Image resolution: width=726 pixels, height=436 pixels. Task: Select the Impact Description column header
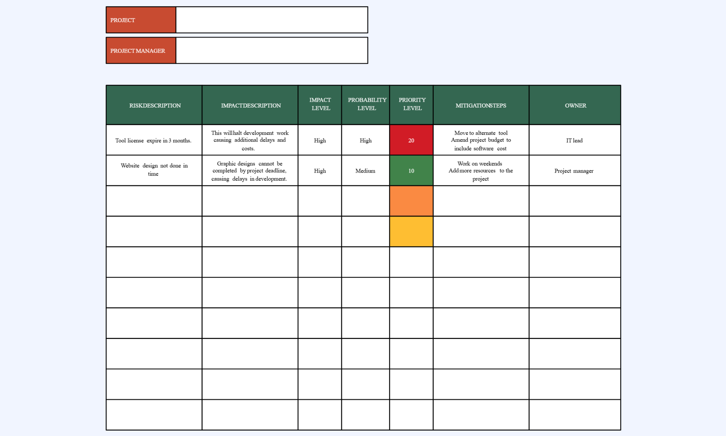[250, 105]
